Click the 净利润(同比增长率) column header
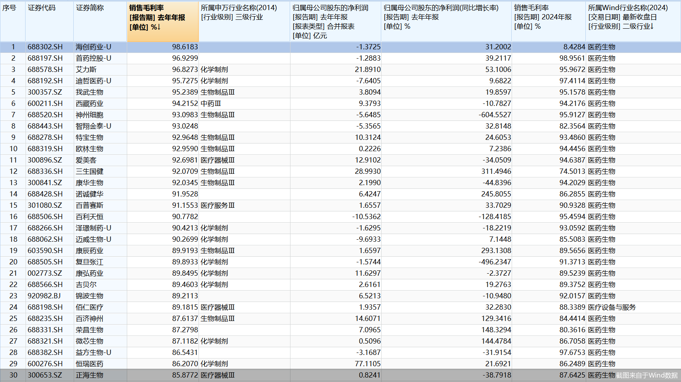 pyautogui.click(x=446, y=21)
